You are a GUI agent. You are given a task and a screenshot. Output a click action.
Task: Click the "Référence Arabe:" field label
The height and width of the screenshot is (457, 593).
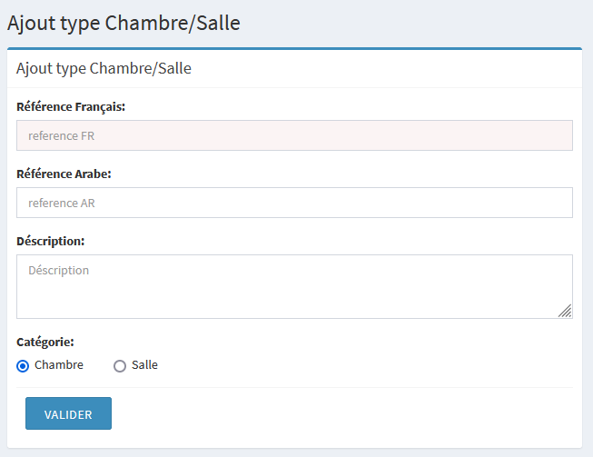point(64,174)
